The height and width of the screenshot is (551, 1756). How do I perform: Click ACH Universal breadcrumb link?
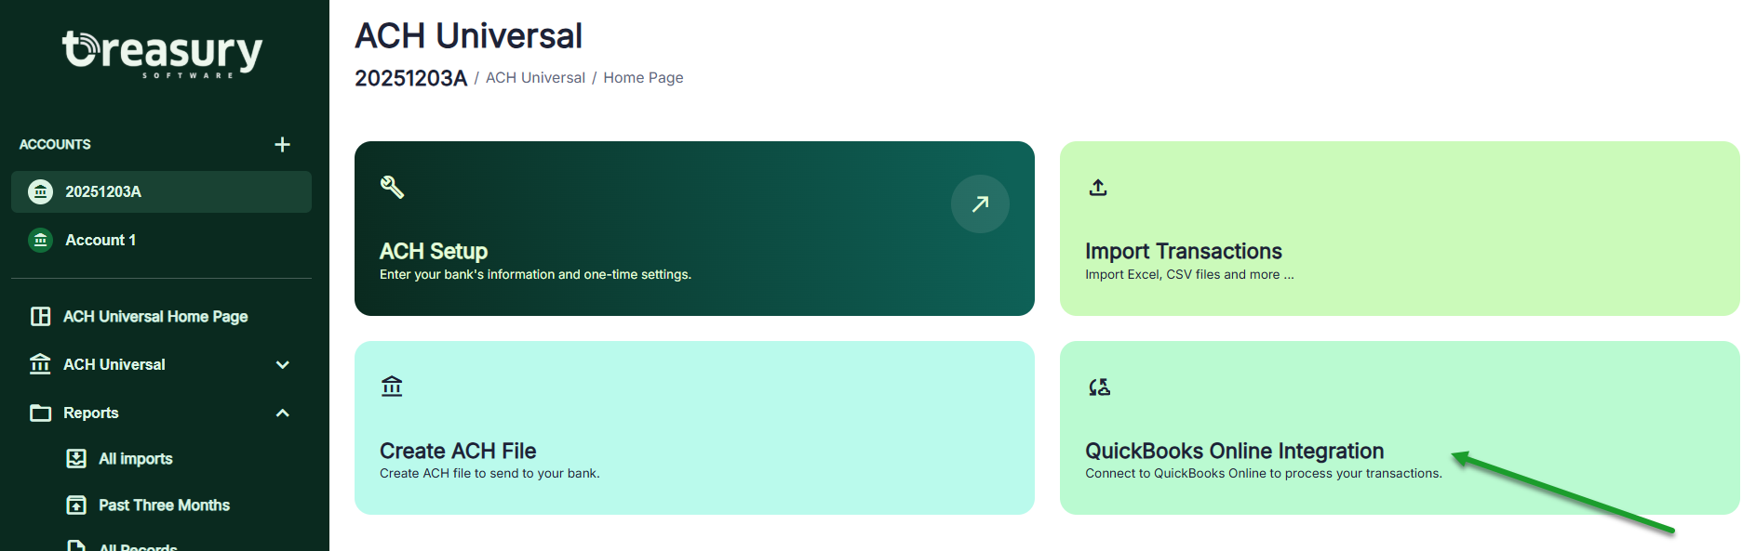535,78
